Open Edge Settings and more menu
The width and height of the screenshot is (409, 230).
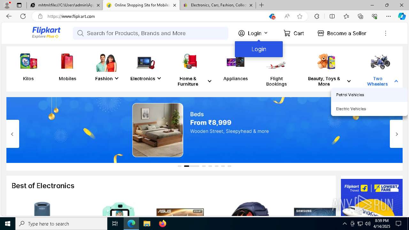(x=389, y=16)
